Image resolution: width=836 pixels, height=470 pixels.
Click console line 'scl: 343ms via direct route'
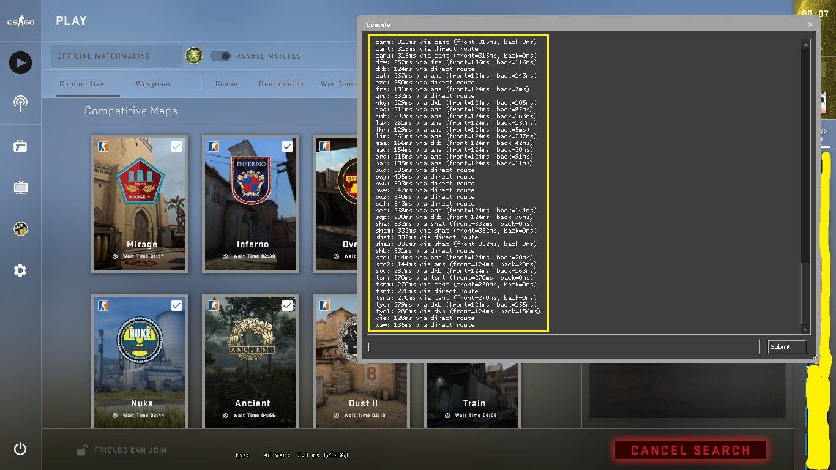(425, 203)
